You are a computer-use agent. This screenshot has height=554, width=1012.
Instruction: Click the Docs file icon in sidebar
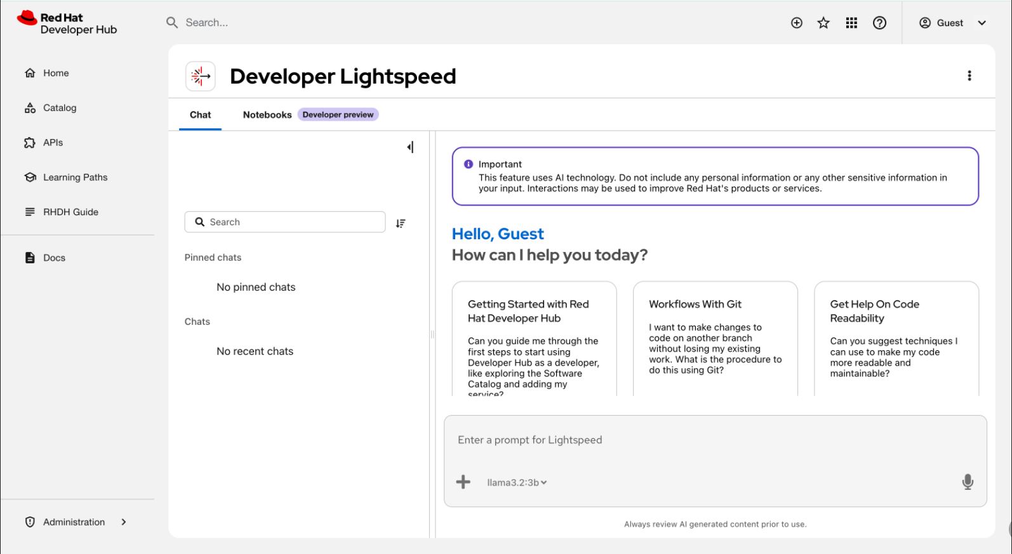(30, 258)
